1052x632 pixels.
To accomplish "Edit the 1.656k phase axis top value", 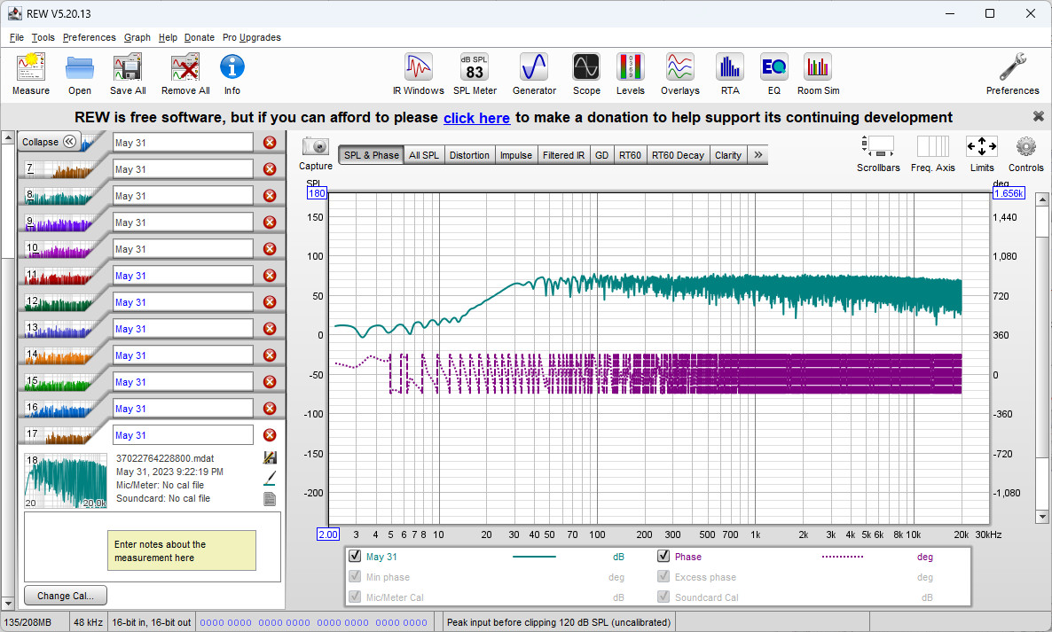I will (x=1009, y=193).
